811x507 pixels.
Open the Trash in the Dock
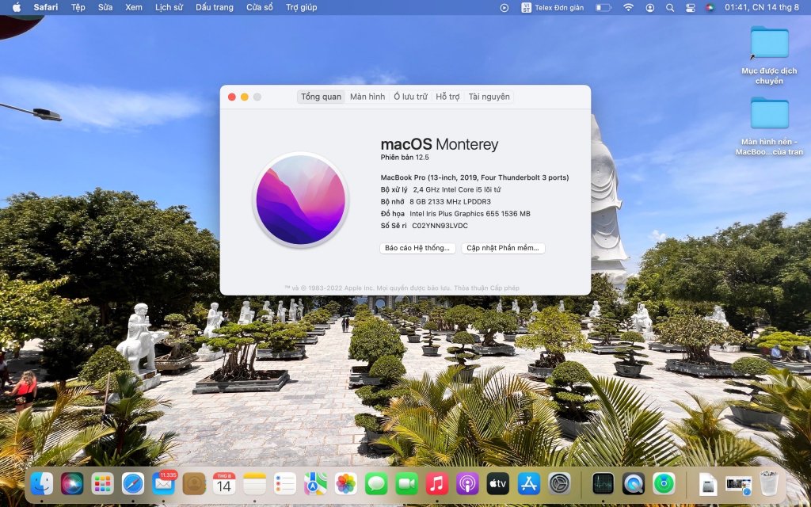769,484
